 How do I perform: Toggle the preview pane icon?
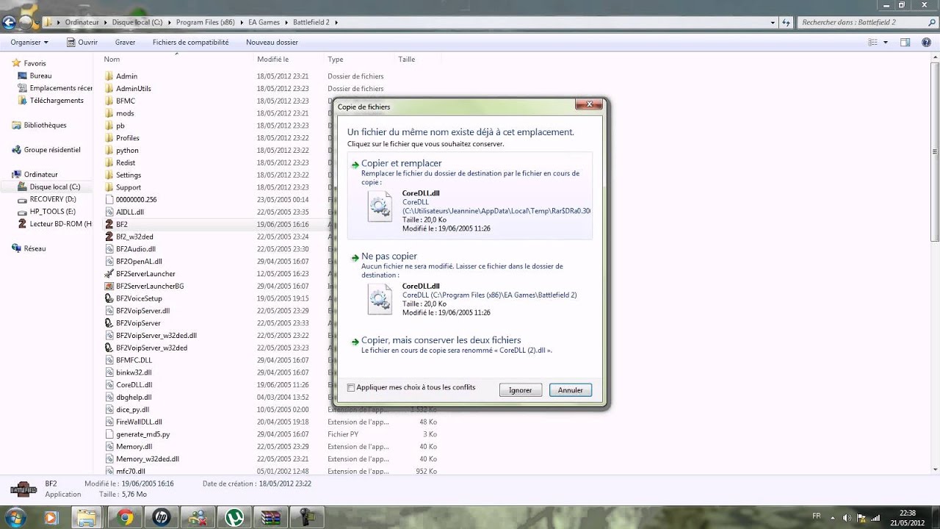coord(905,43)
